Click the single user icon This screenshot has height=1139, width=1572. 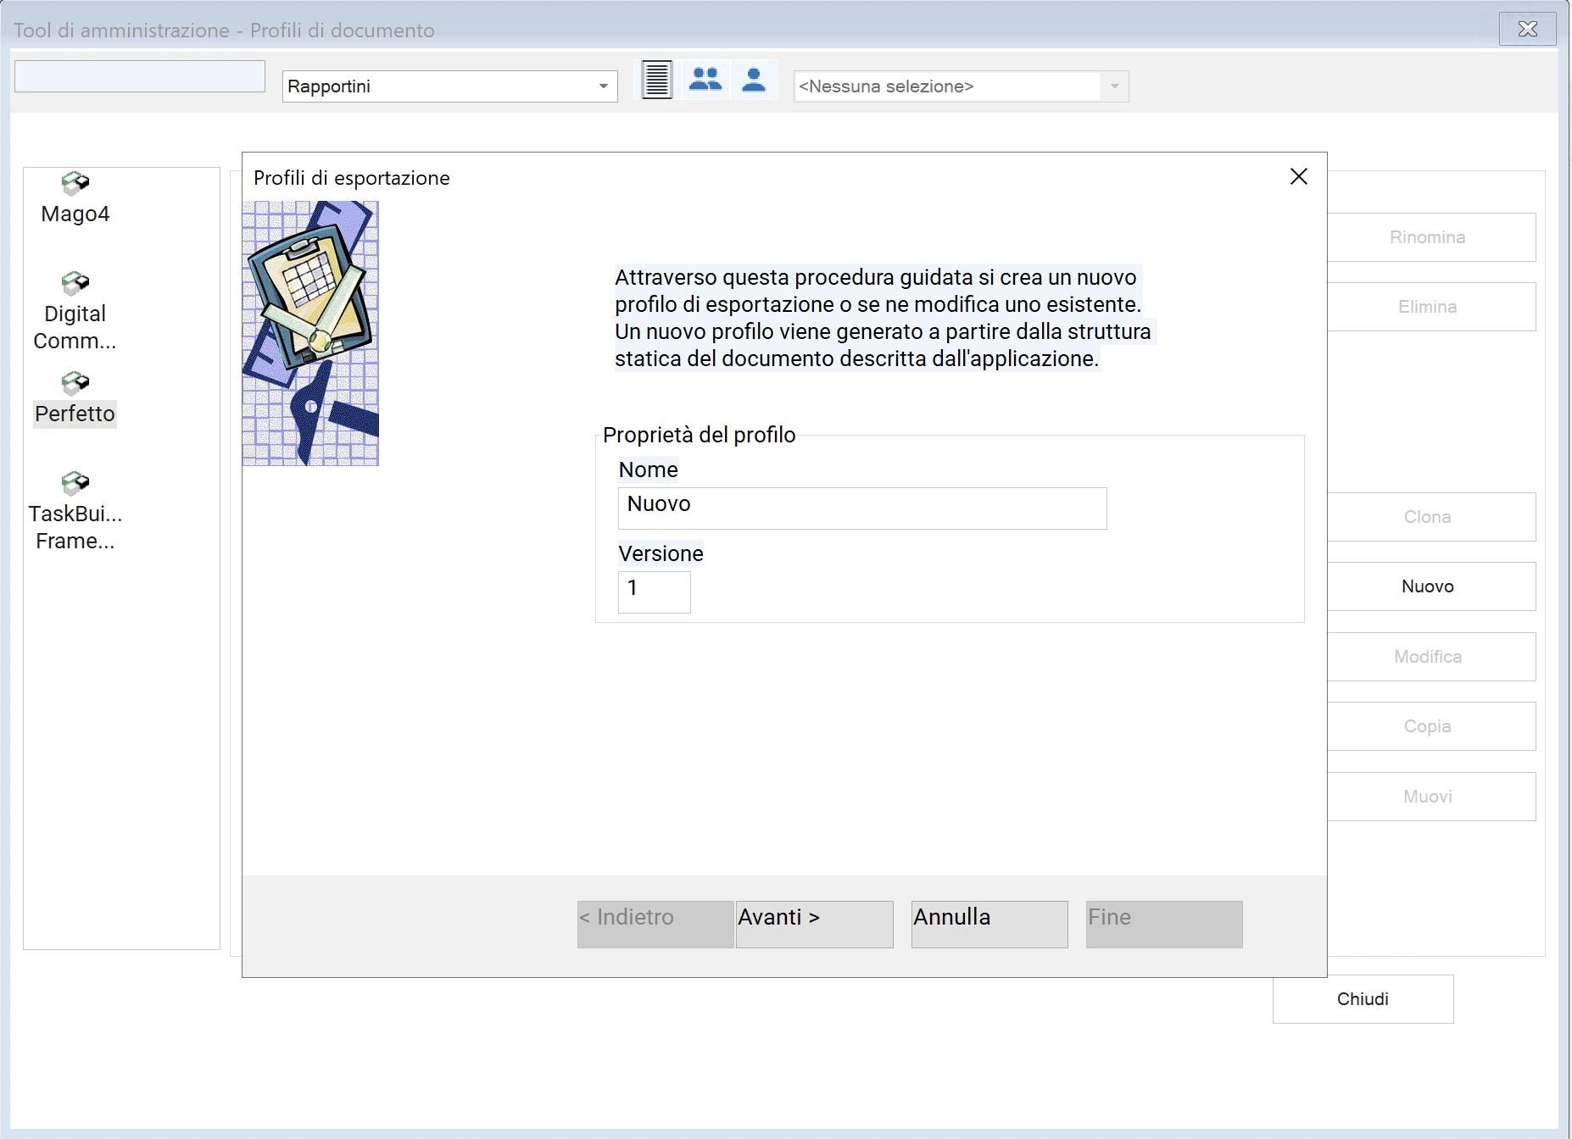tap(754, 81)
